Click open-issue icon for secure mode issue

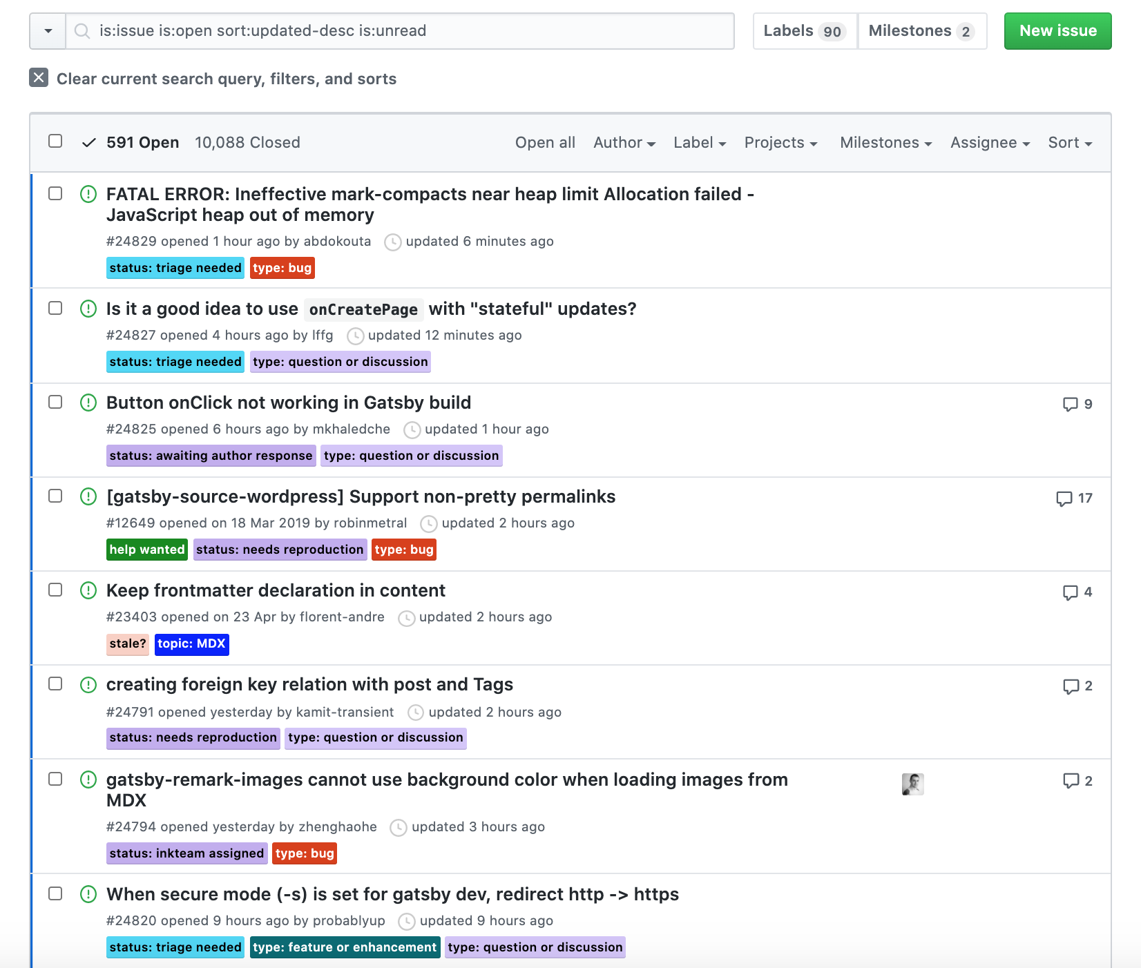click(x=88, y=894)
